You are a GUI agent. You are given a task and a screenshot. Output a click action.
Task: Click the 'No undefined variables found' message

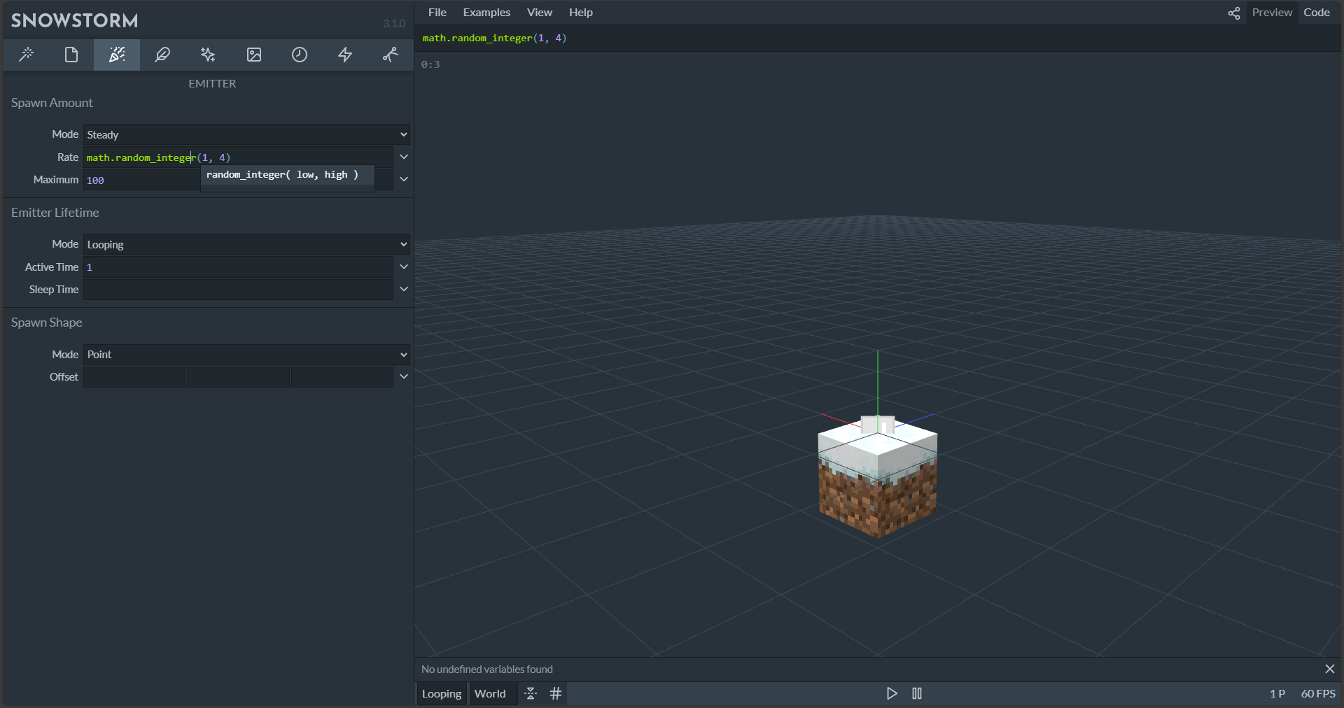[487, 670]
